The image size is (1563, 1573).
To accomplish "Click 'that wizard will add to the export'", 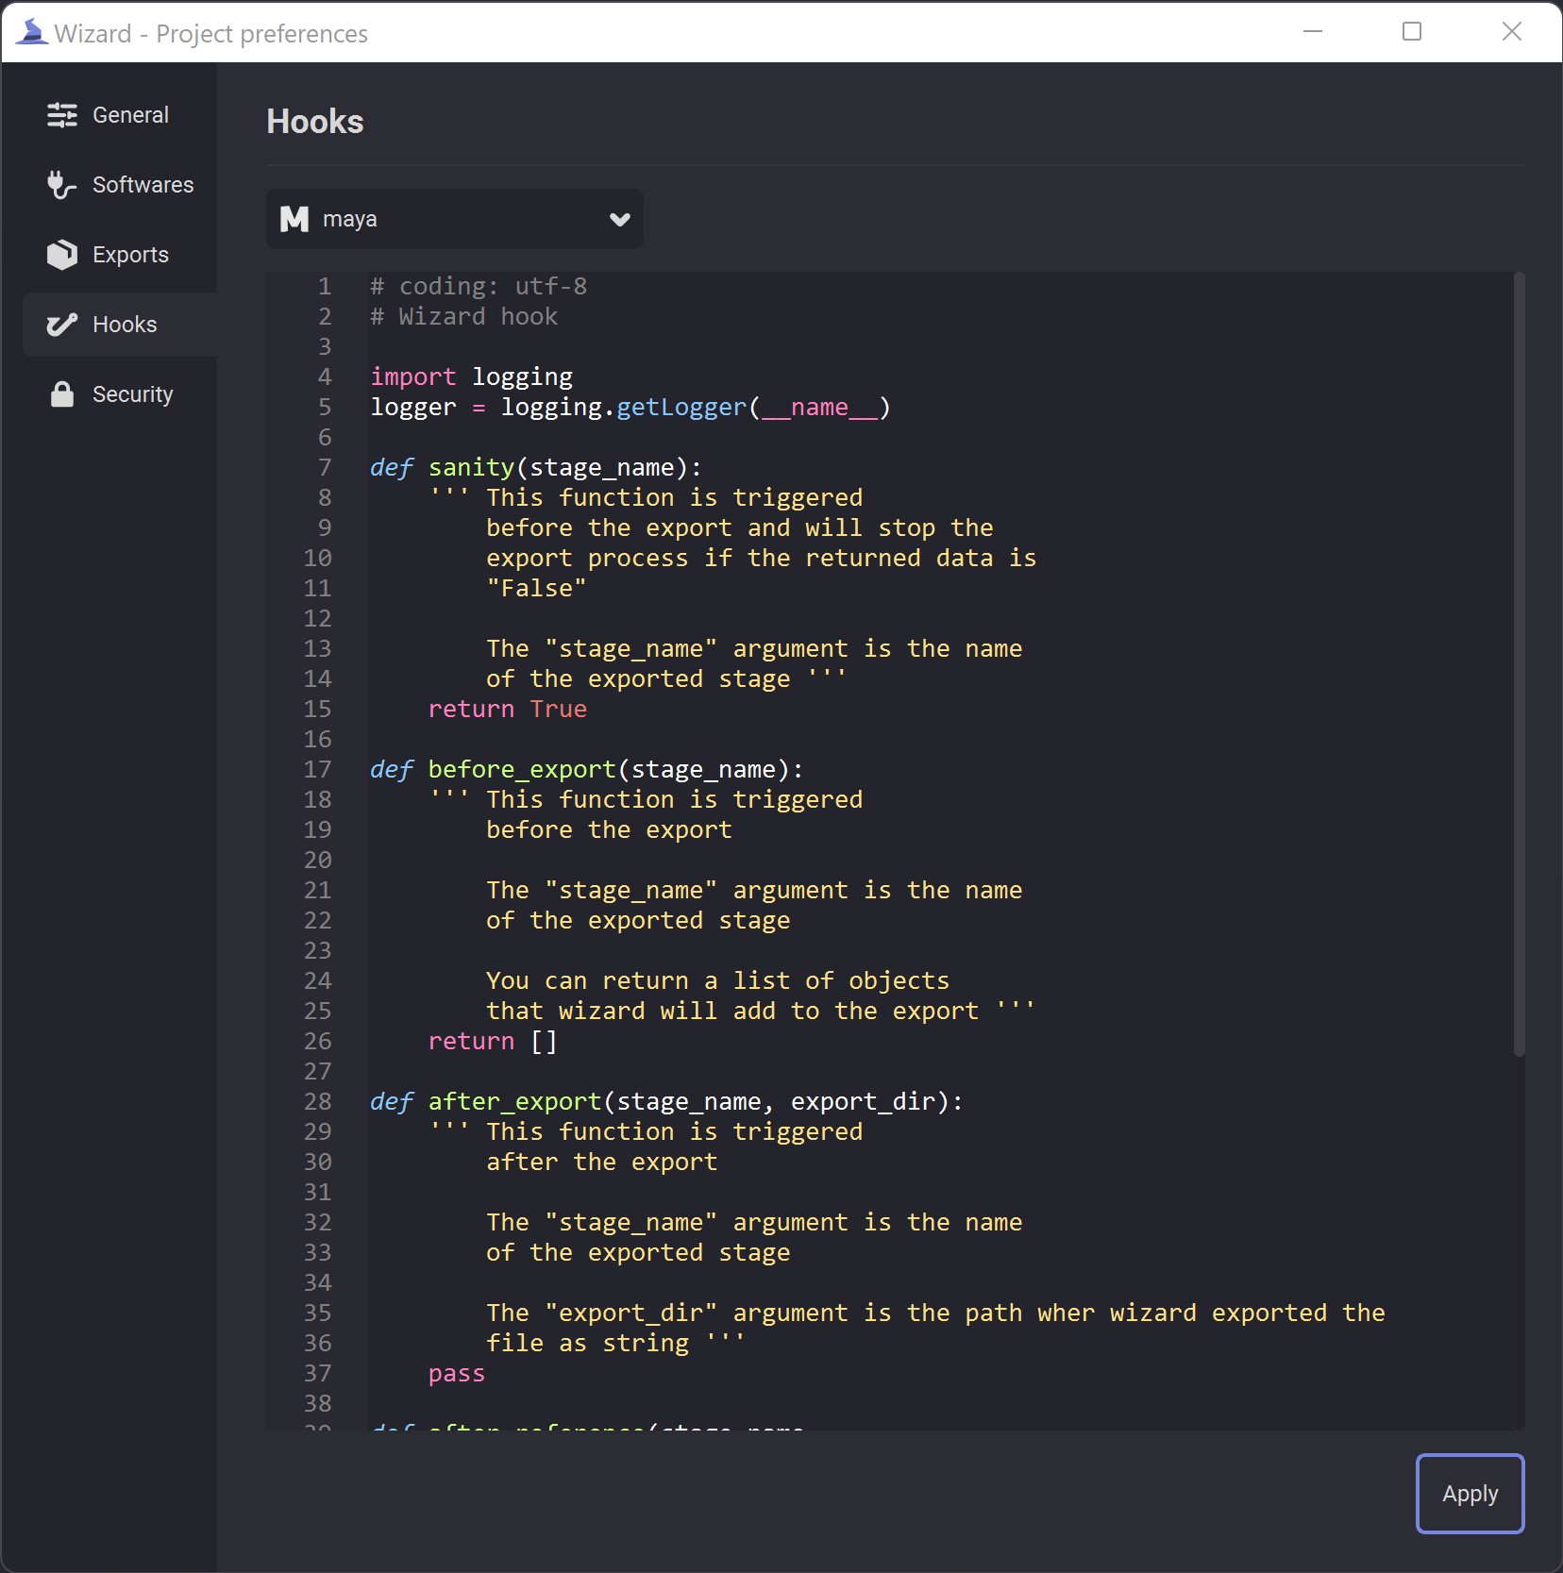I will [761, 1011].
